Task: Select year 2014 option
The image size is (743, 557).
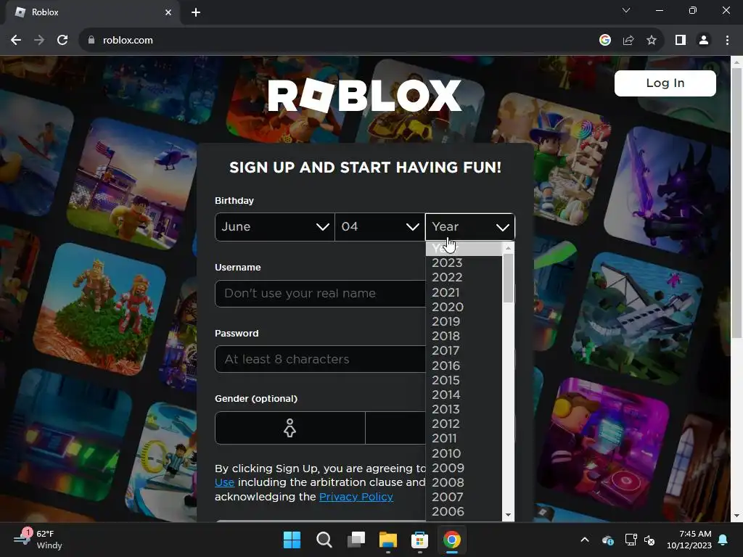Action: tap(464, 395)
